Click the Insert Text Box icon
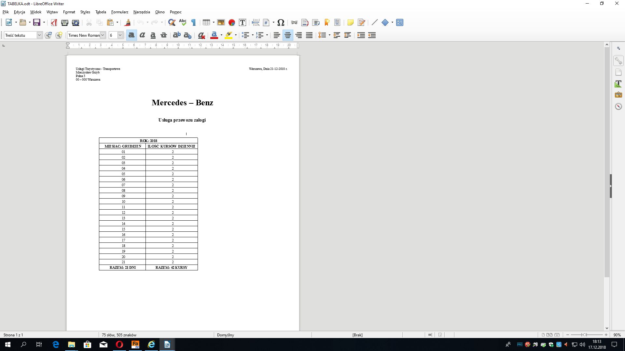 pos(242,22)
